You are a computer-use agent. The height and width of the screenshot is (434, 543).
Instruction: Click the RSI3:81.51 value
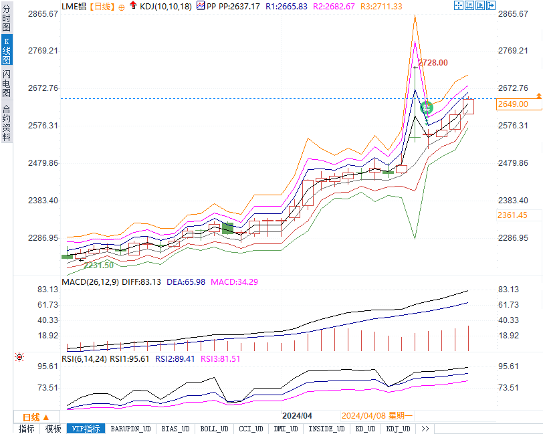[220, 359]
